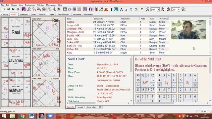Screen dimensions: 212x119
Task: Share on Twitter with the t icon
Action: [x=116, y=9]
